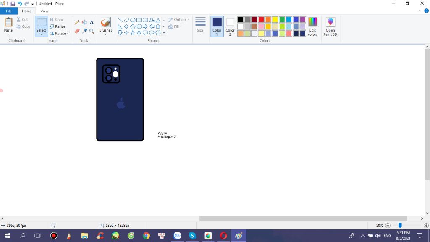The image size is (430, 242).
Task: Switch to the View tab
Action: pos(45,11)
